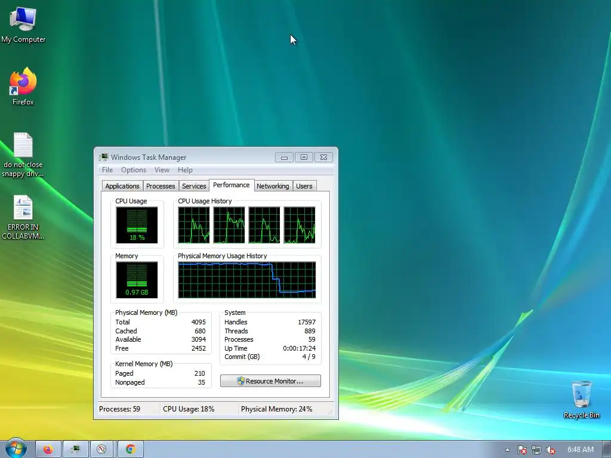Viewport: 611px width, 458px height.
Task: Click the first CPU usage history graph
Action: [x=194, y=225]
